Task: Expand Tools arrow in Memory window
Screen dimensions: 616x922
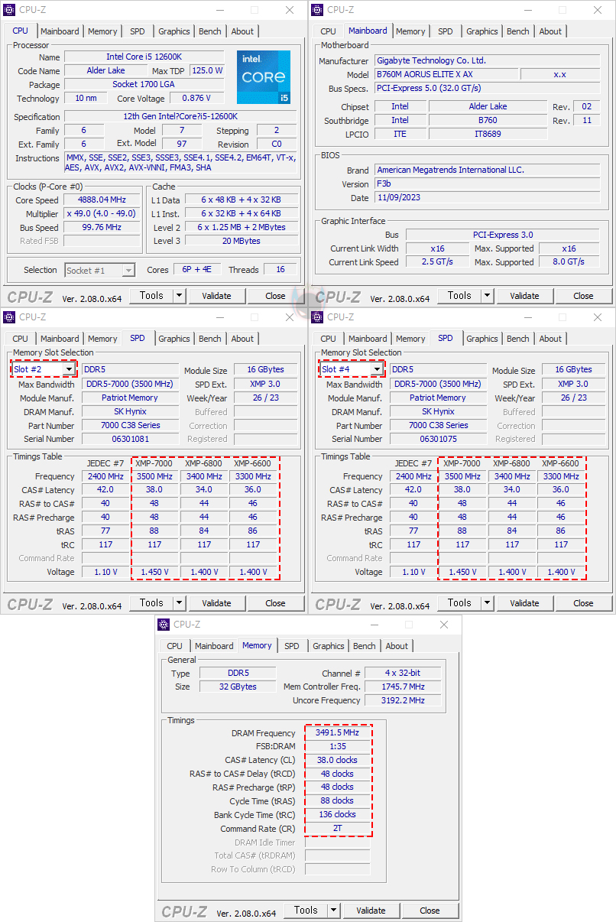Action: coord(333,911)
